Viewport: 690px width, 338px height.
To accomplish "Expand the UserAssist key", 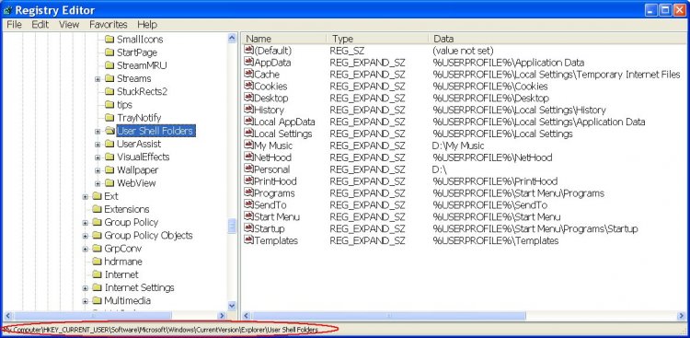I will [98, 144].
